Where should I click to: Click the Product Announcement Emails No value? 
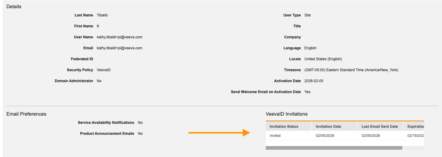coord(140,134)
